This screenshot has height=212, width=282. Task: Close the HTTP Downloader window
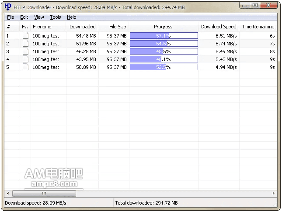pos(268,5)
